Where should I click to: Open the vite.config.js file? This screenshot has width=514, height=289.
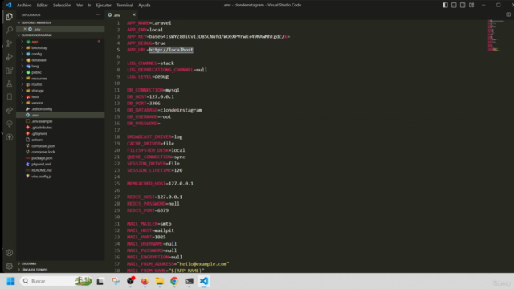tap(41, 177)
